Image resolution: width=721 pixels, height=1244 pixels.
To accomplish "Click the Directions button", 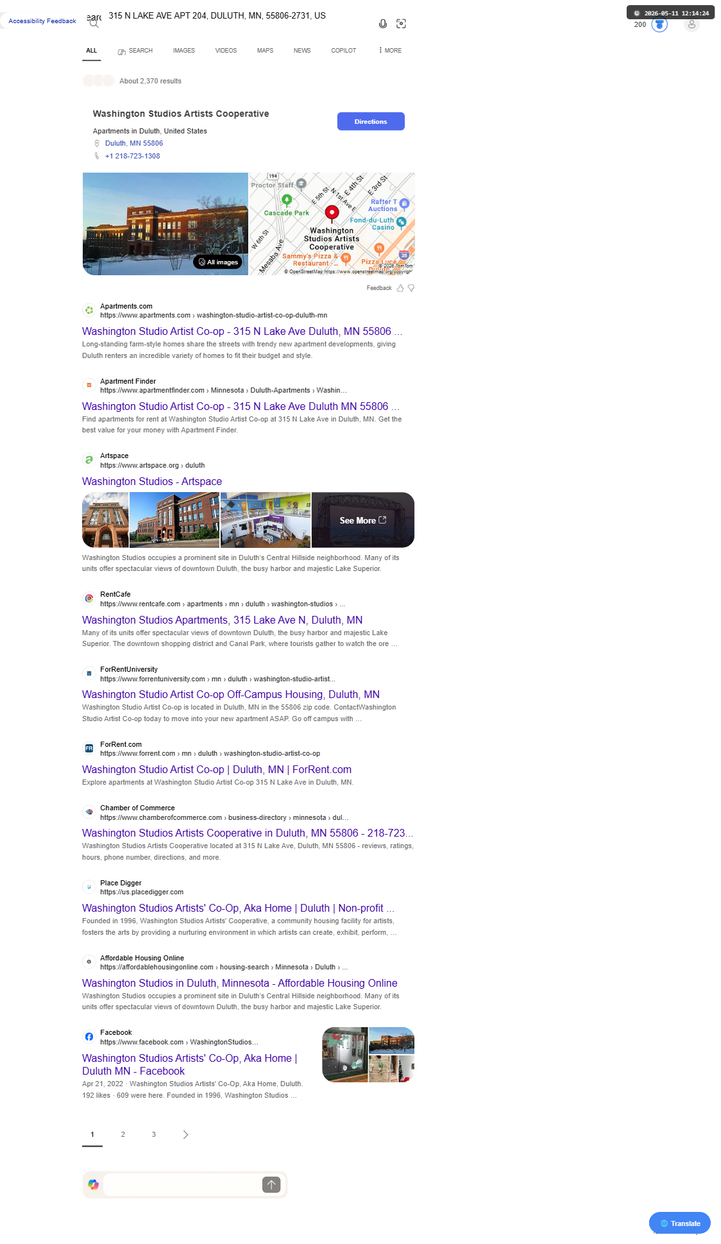I will pyautogui.click(x=371, y=121).
